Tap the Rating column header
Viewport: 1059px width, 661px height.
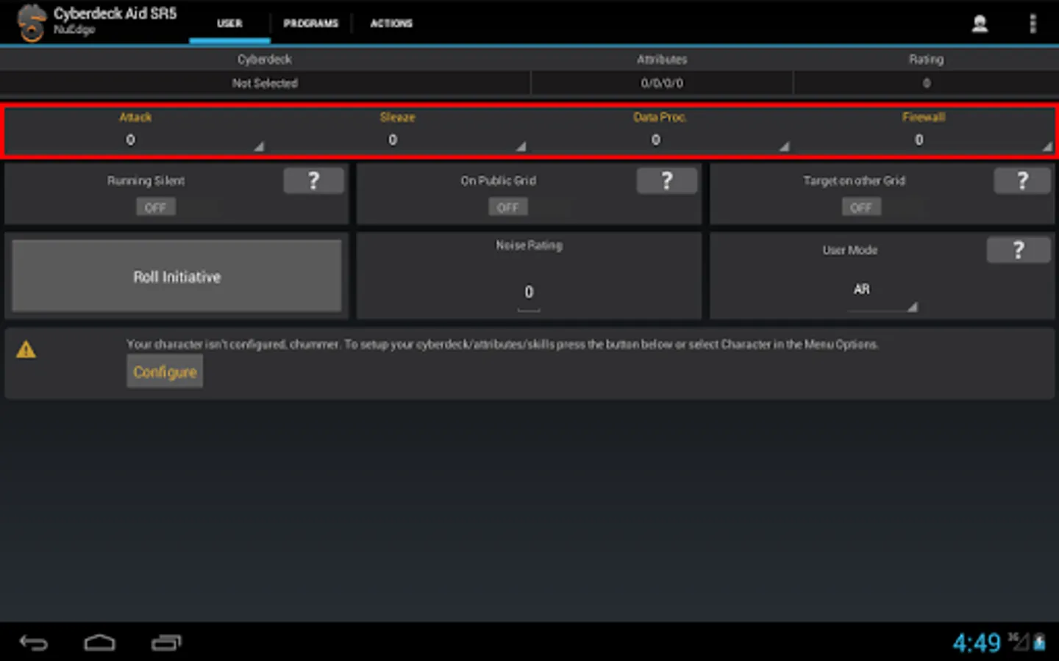(927, 59)
